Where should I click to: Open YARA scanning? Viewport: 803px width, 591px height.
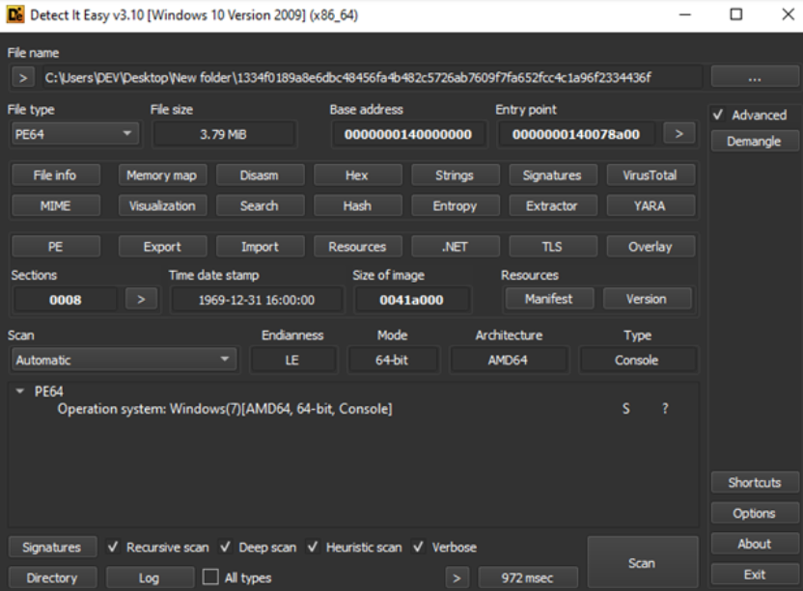(651, 205)
